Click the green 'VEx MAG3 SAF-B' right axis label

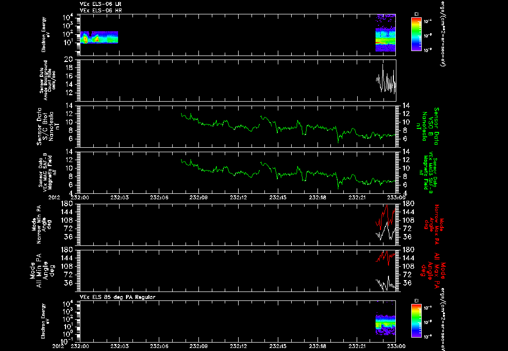(x=428, y=173)
